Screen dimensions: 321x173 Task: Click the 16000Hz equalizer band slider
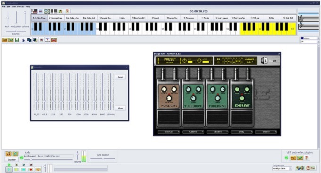[x=111, y=92]
